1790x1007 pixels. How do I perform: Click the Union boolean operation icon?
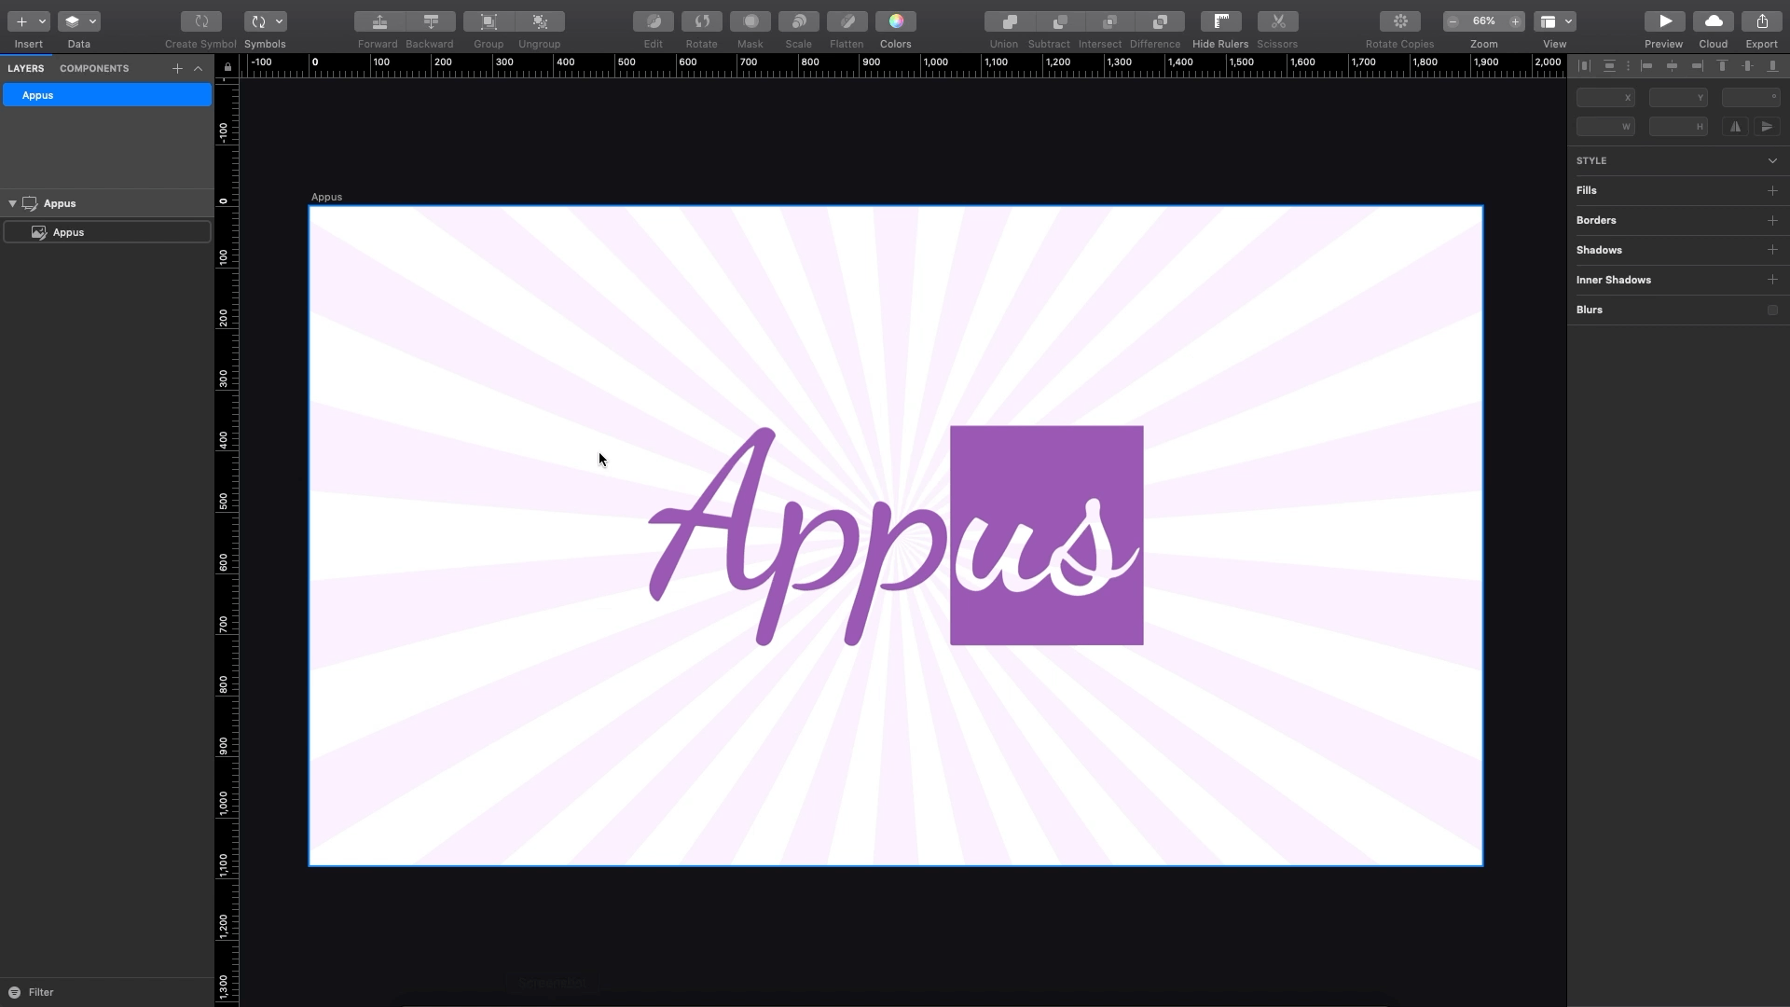coord(1006,21)
